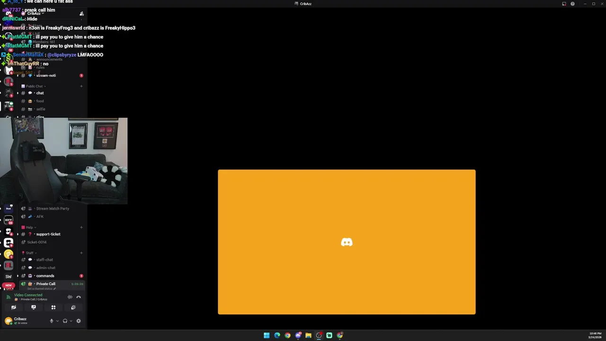Image resolution: width=606 pixels, height=341 pixels.
Task: Open the commands channel
Action: point(52,276)
